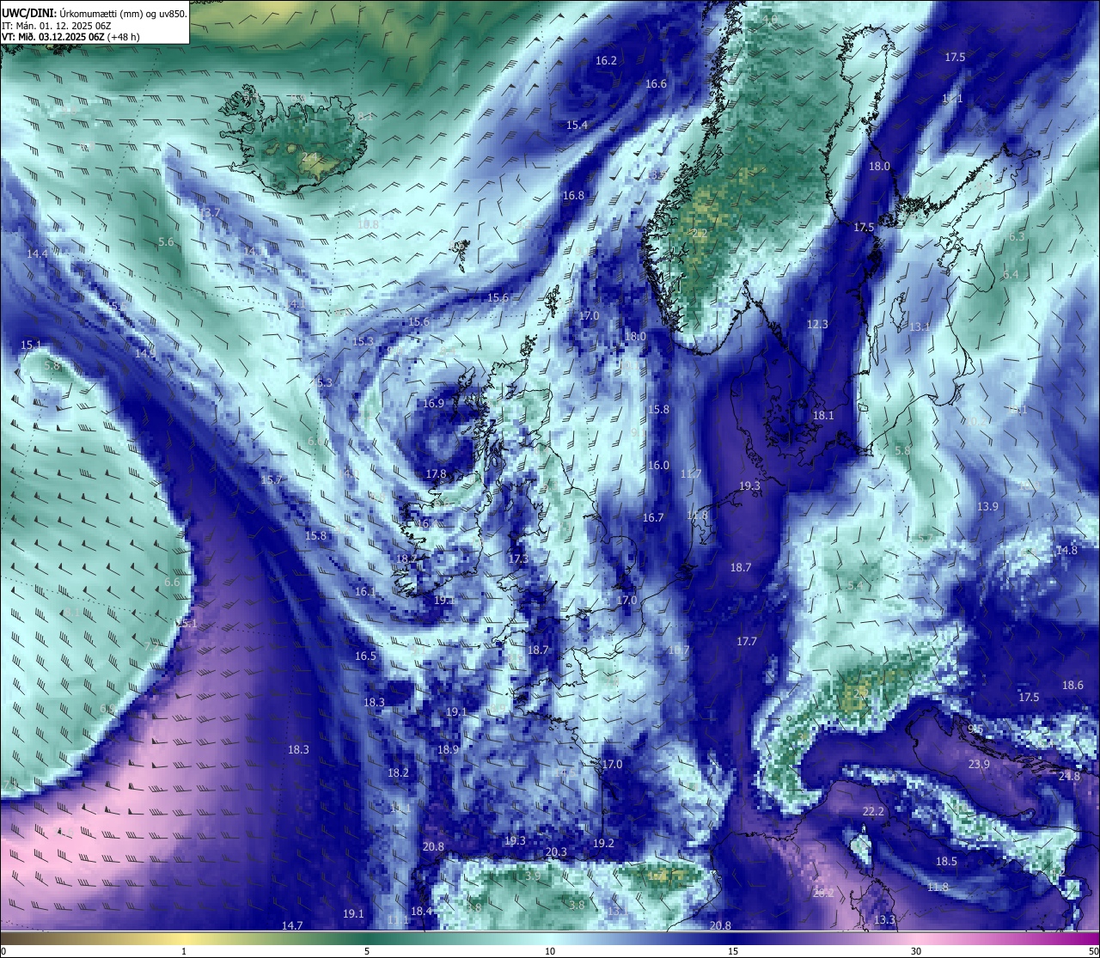Click the map value 16.6
This screenshot has width=1100, height=958.
tap(656, 83)
